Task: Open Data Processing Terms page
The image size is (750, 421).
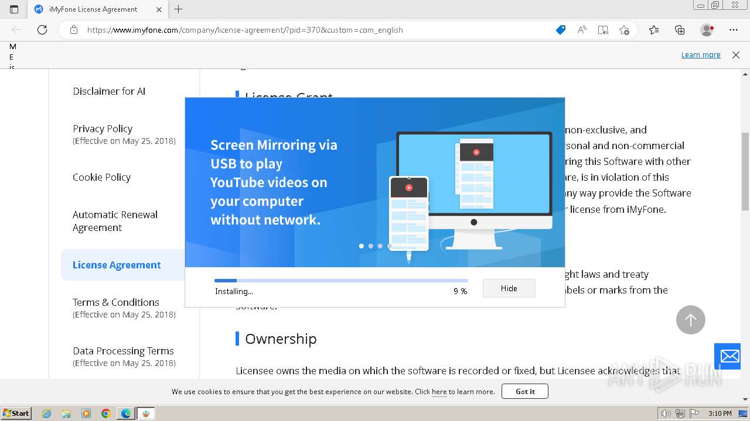Action: coord(123,351)
